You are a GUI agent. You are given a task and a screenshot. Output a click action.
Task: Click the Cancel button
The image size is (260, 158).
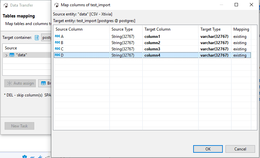240,149
